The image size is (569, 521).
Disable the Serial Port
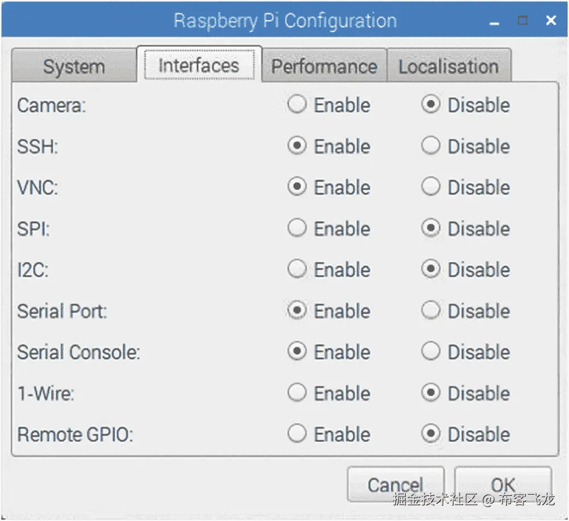(x=431, y=311)
